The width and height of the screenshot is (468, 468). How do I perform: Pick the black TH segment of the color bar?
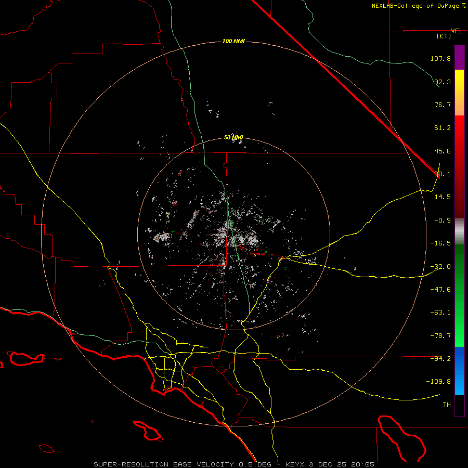(459, 406)
